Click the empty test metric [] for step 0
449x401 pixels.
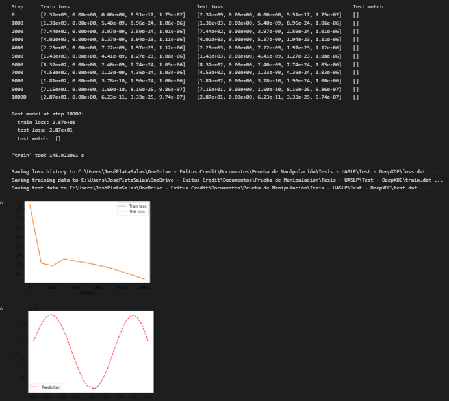(355, 14)
